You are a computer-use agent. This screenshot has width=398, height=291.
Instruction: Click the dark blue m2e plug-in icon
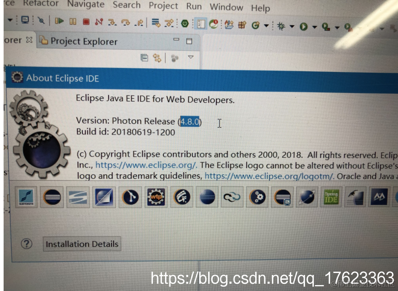coord(379,197)
